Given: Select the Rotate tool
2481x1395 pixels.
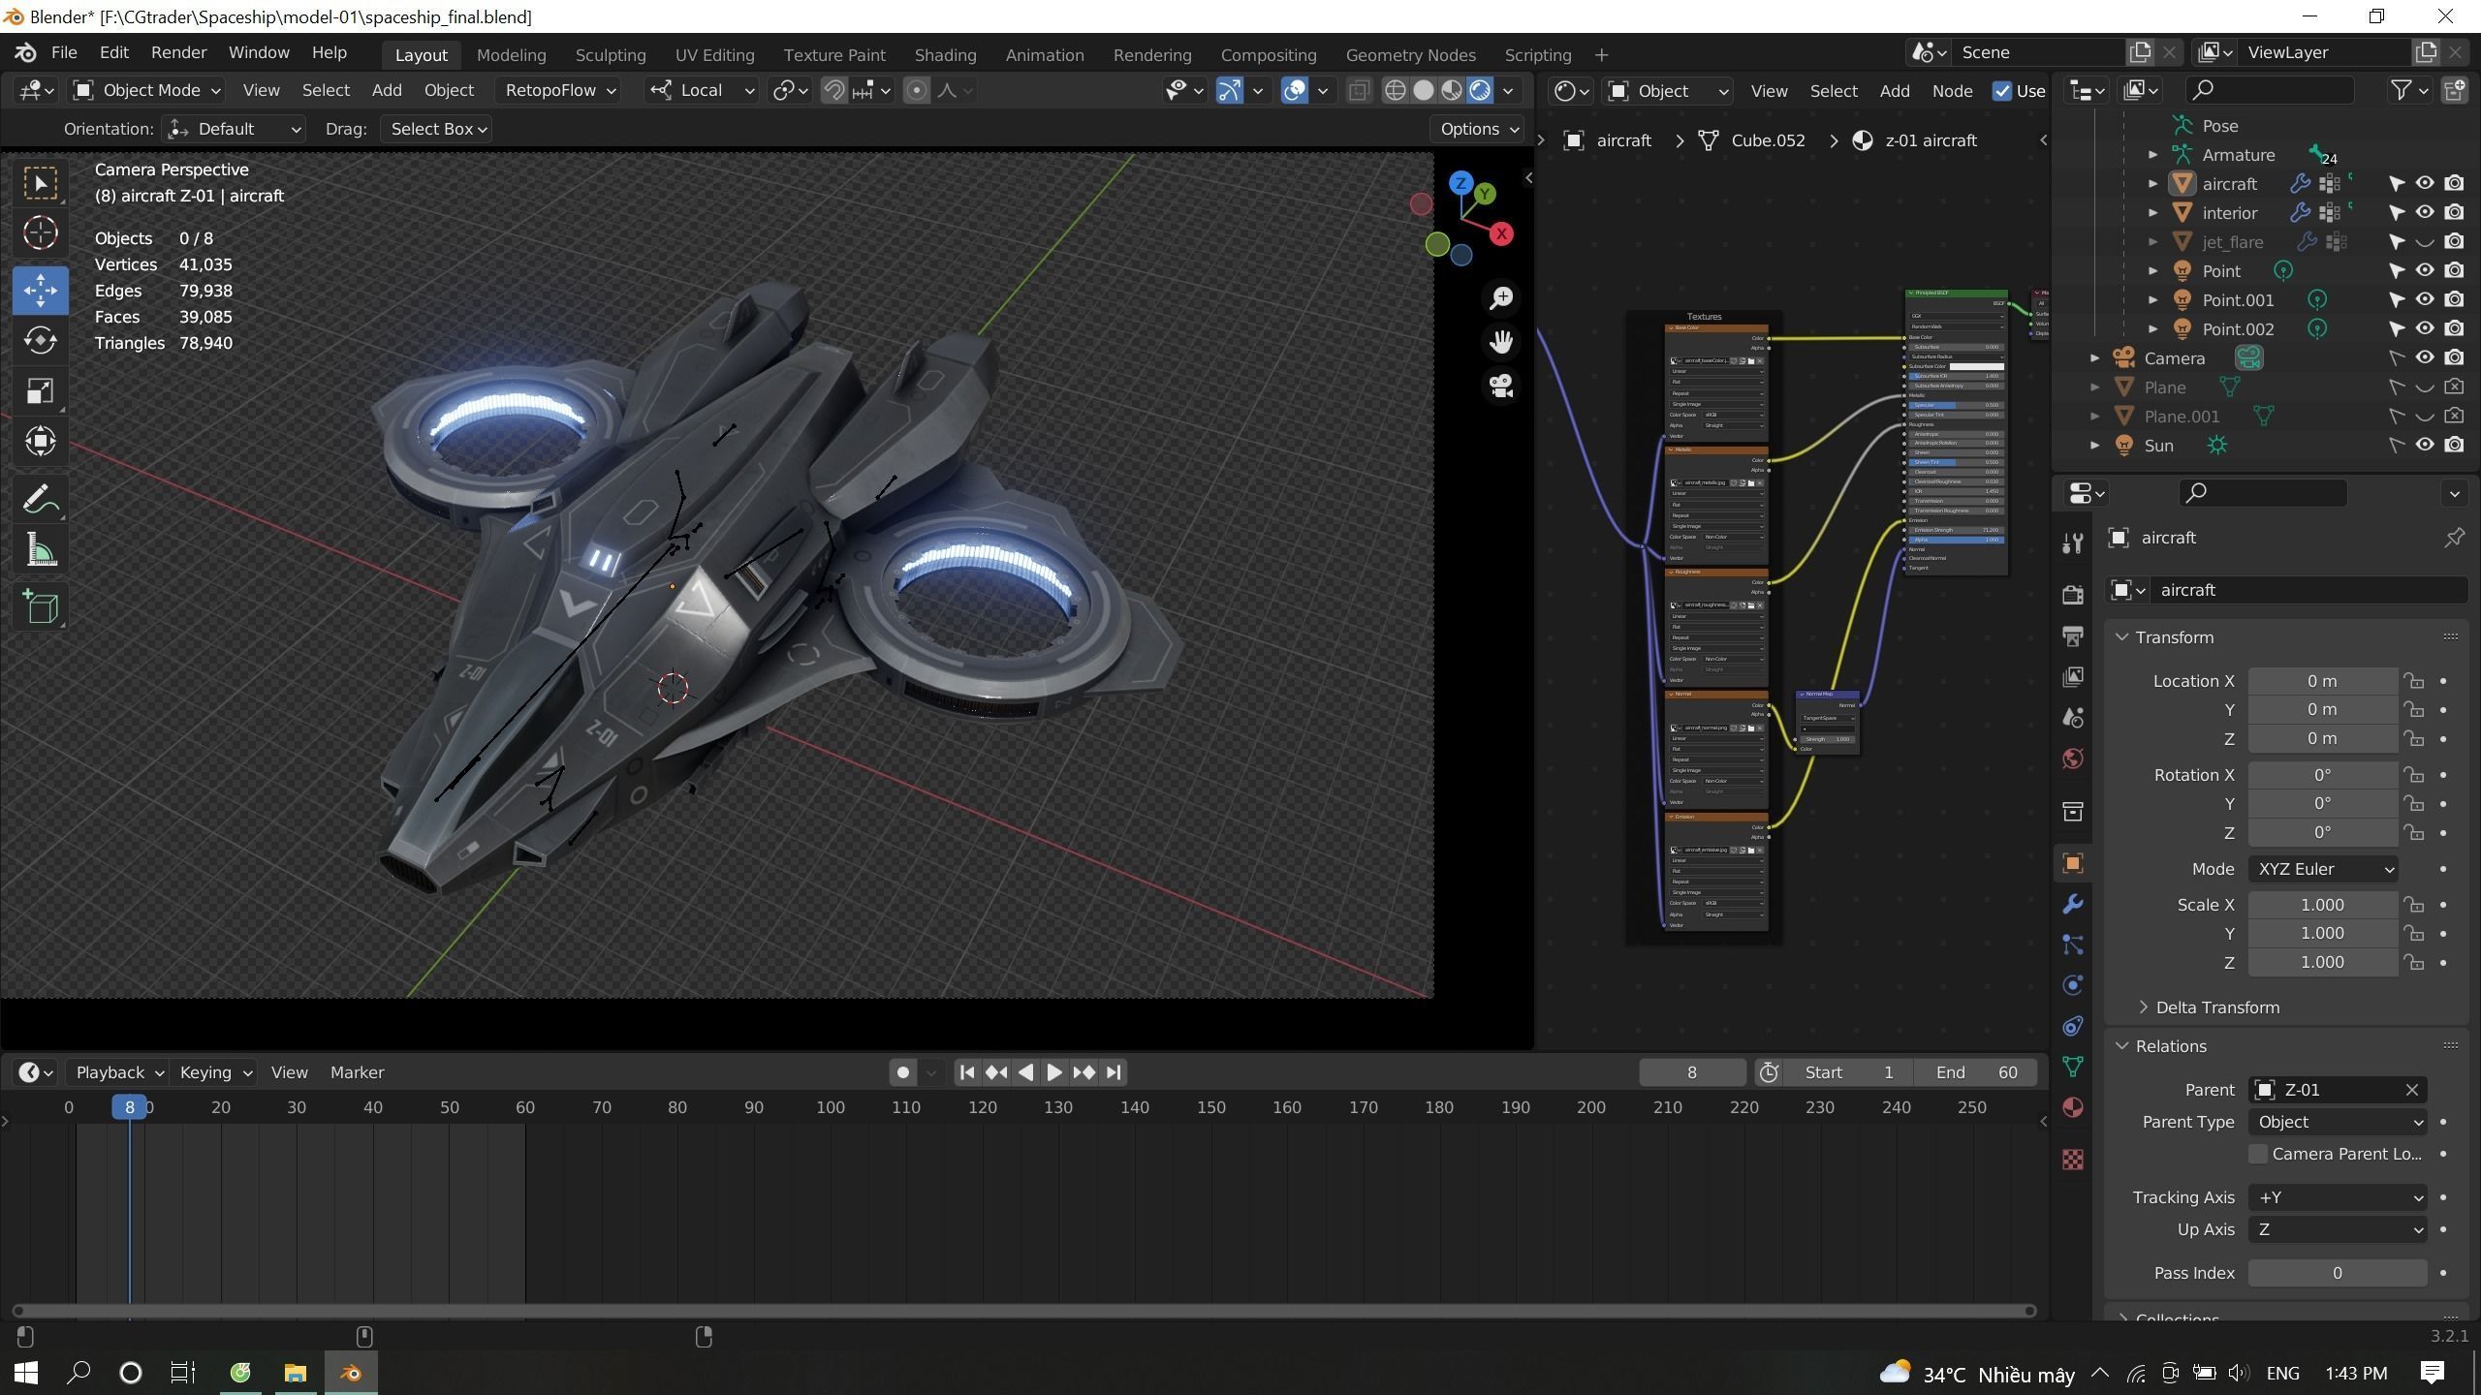Looking at the screenshot, I should tap(41, 340).
